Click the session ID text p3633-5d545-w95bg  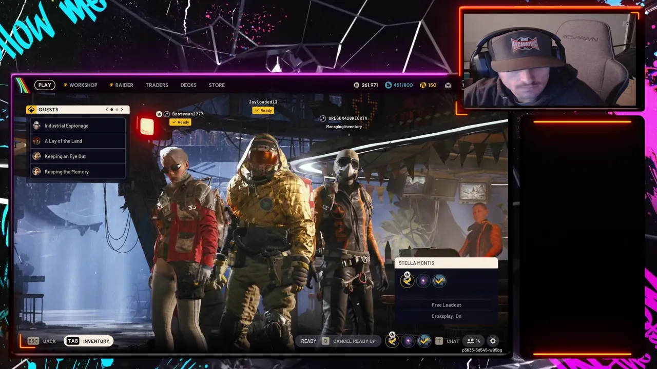pos(482,351)
